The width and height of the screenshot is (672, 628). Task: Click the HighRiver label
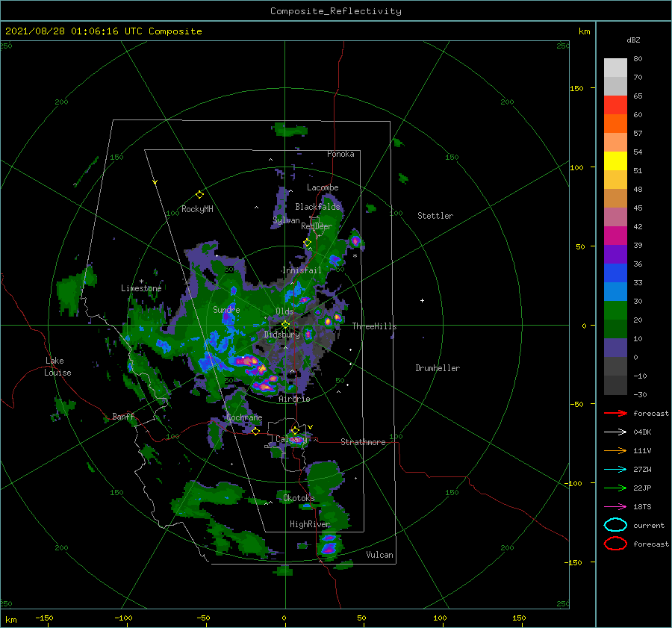310,524
